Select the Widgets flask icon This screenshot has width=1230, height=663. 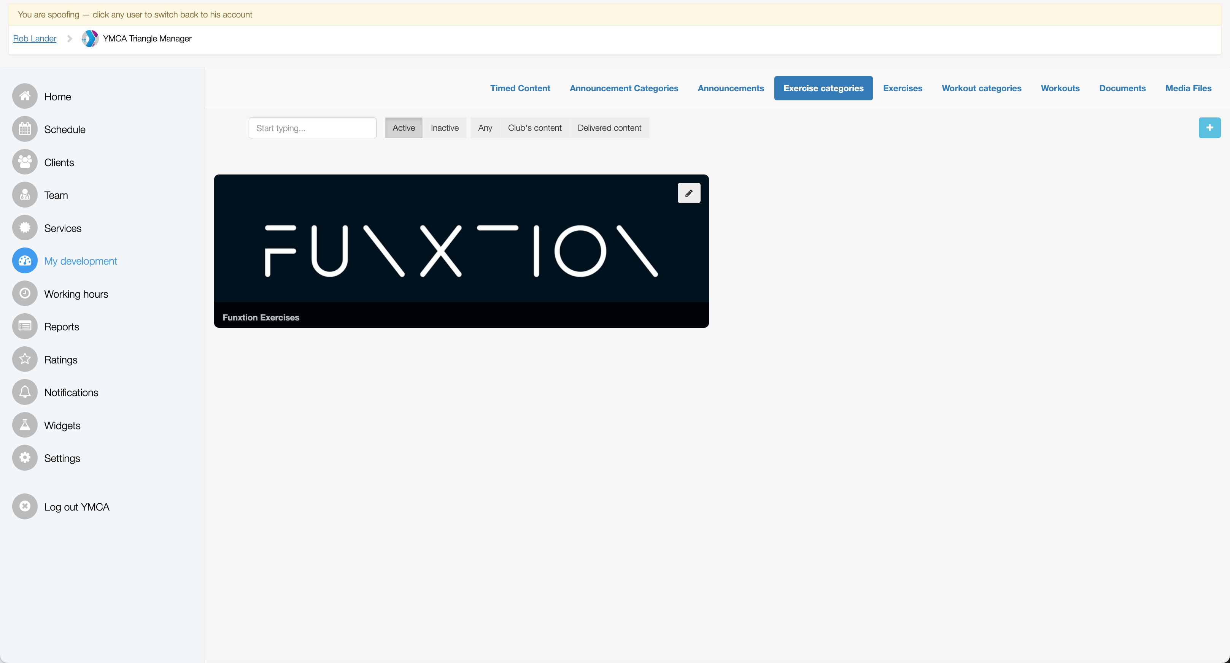tap(25, 425)
